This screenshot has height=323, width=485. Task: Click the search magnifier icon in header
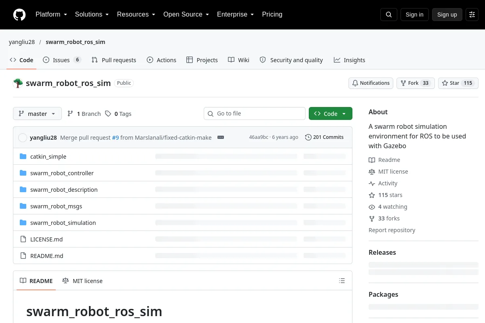[389, 15]
